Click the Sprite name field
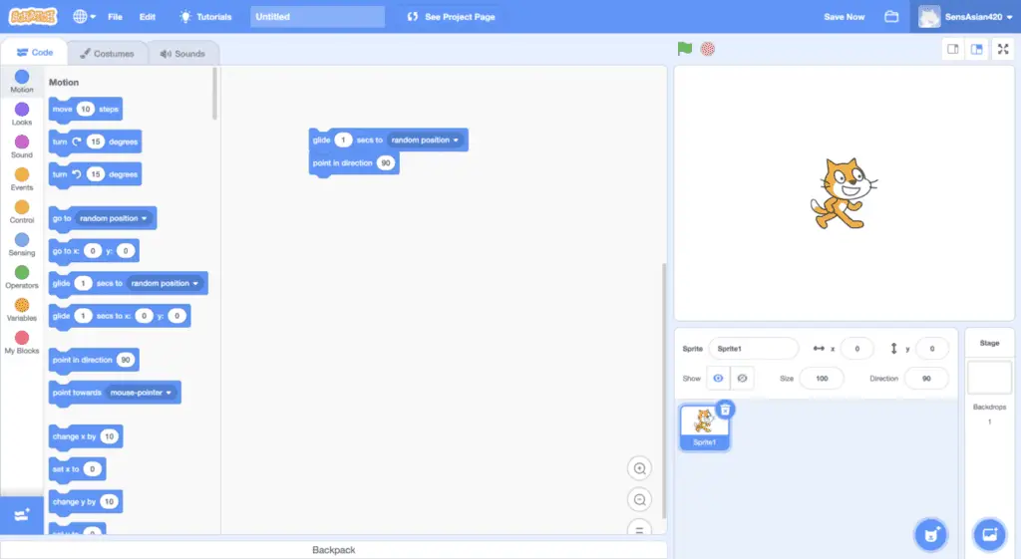 coord(754,349)
